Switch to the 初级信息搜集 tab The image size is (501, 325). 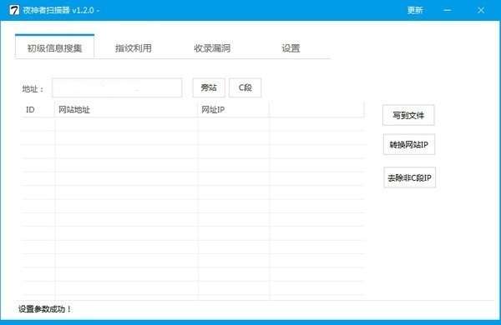point(54,47)
